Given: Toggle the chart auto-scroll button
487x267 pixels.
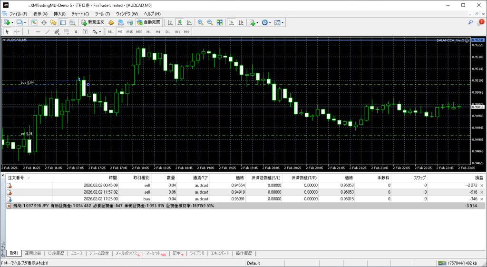Looking at the screenshot, I should click(231, 22).
